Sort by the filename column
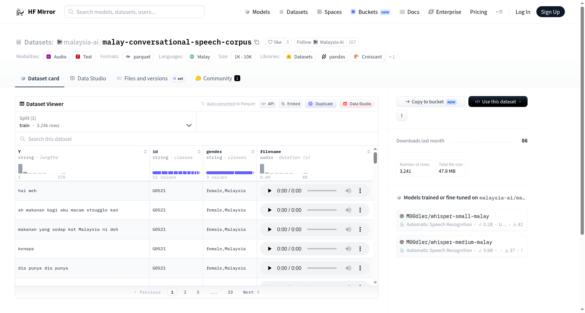This screenshot has width=585, height=313. (369, 152)
